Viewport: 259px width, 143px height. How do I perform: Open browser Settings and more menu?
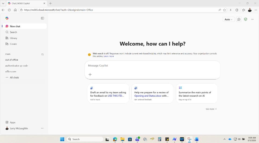click(x=256, y=10)
